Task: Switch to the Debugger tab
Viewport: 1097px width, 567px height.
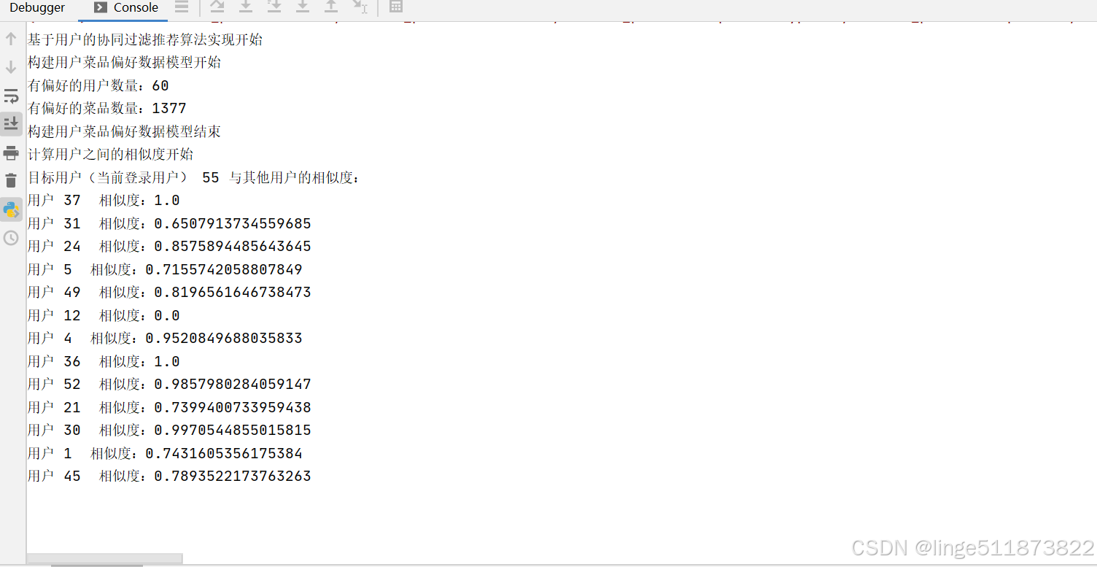Action: (37, 7)
